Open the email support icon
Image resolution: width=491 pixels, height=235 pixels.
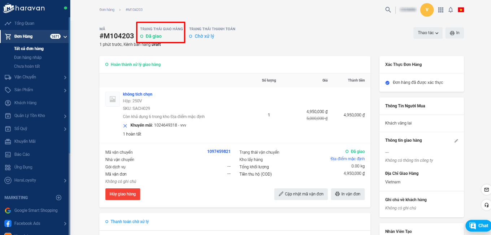pyautogui.click(x=486, y=189)
